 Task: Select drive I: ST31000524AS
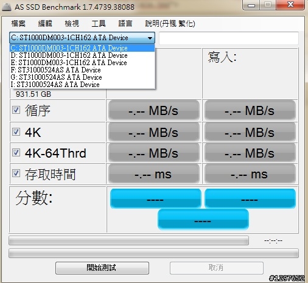(82, 85)
